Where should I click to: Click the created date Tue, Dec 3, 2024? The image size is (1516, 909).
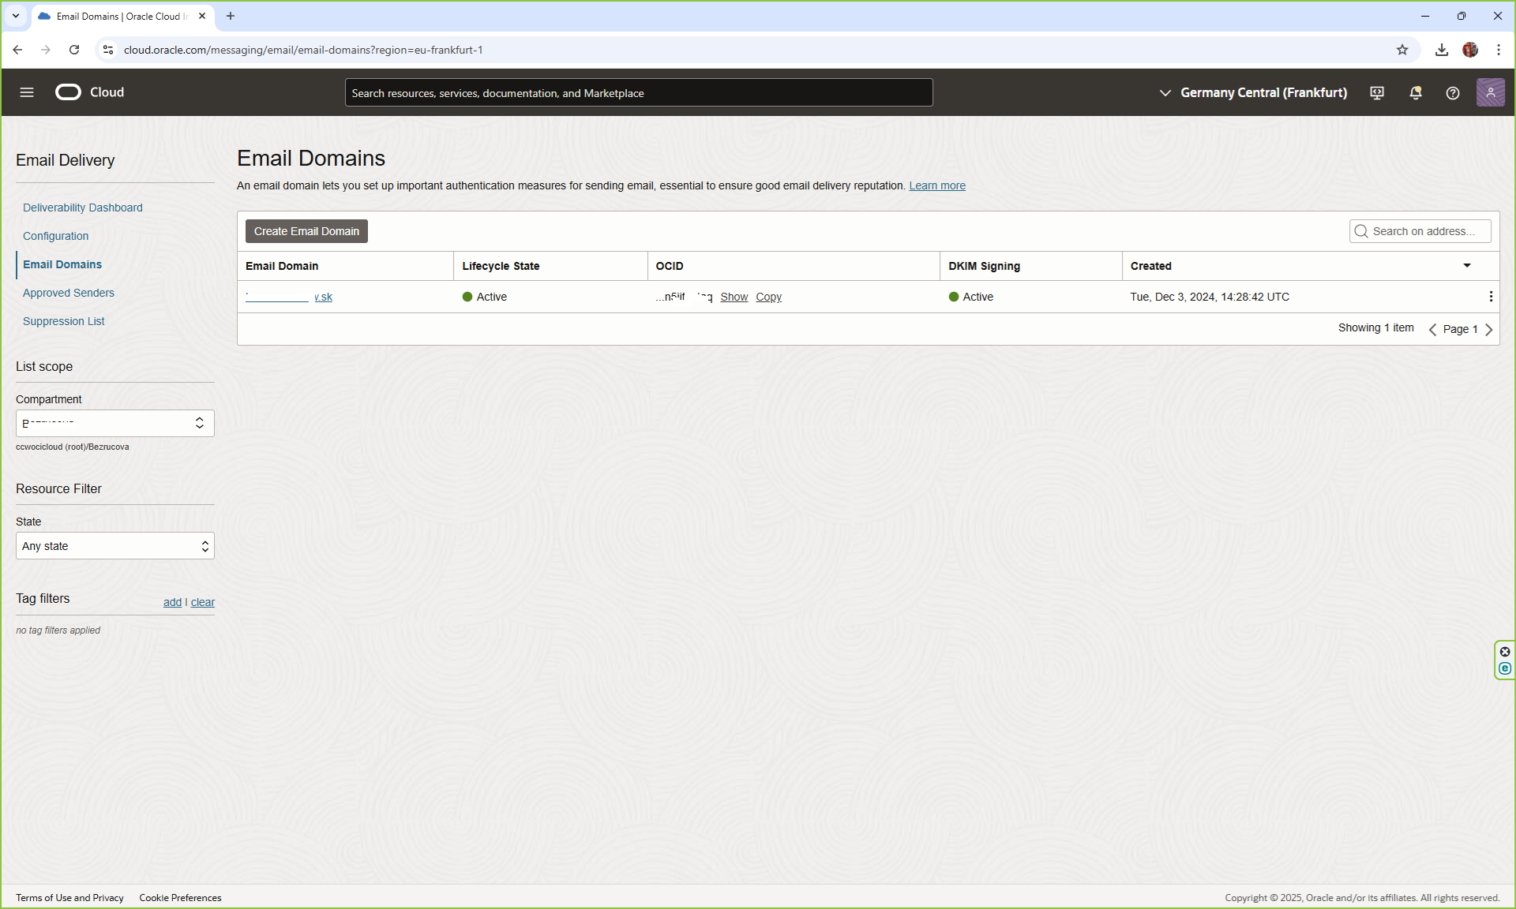pyautogui.click(x=1210, y=297)
